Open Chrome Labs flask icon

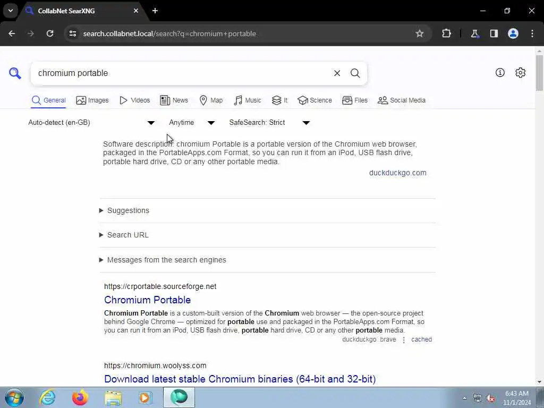pos(474,33)
